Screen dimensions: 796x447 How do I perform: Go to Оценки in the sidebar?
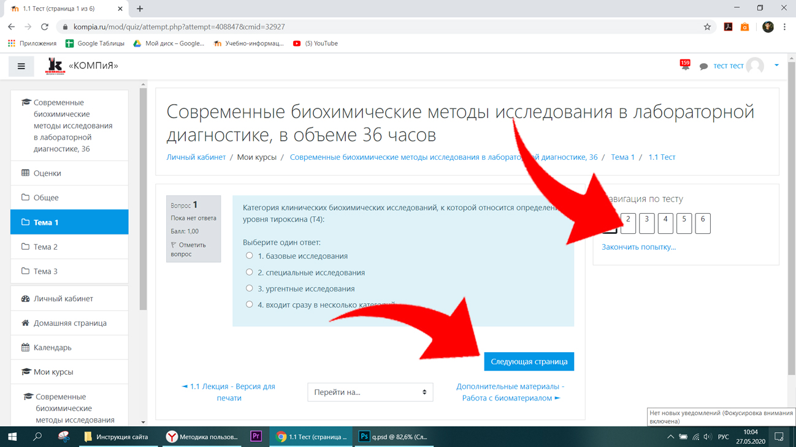69,173
